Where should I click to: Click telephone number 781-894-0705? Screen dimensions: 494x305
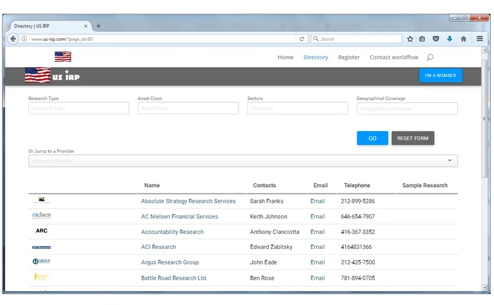(358, 278)
